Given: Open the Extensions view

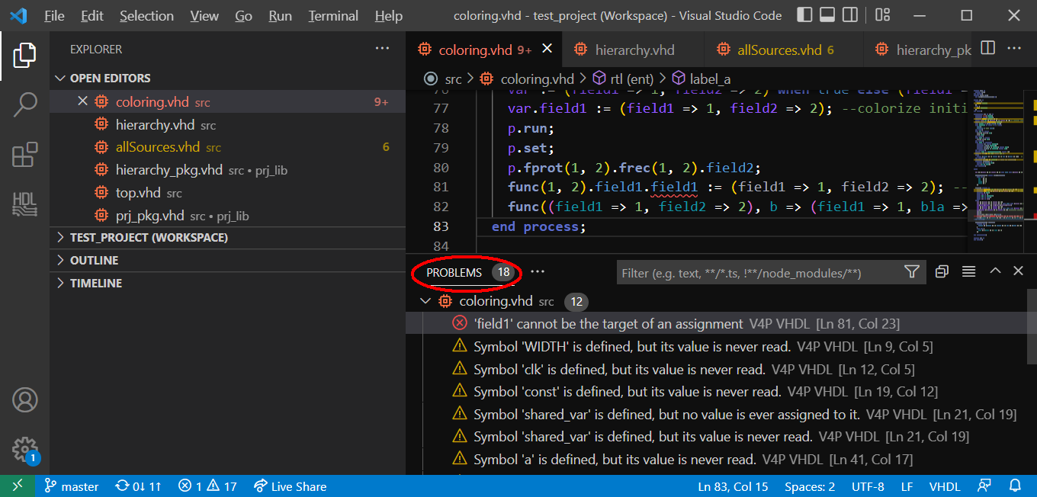Looking at the screenshot, I should click(24, 155).
